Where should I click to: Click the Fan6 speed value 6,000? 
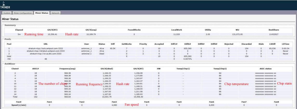pyautogui.click(x=212, y=105)
